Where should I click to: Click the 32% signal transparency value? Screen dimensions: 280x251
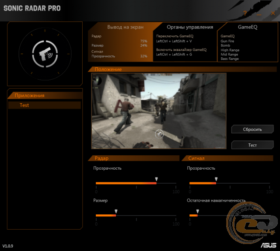143,56
